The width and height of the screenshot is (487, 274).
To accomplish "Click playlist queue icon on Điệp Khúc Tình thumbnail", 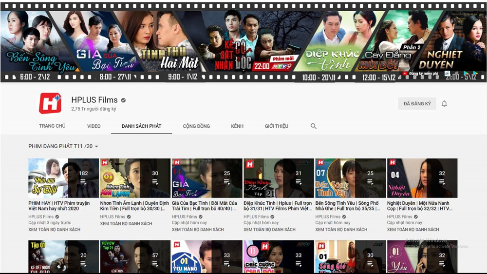I will (298, 182).
